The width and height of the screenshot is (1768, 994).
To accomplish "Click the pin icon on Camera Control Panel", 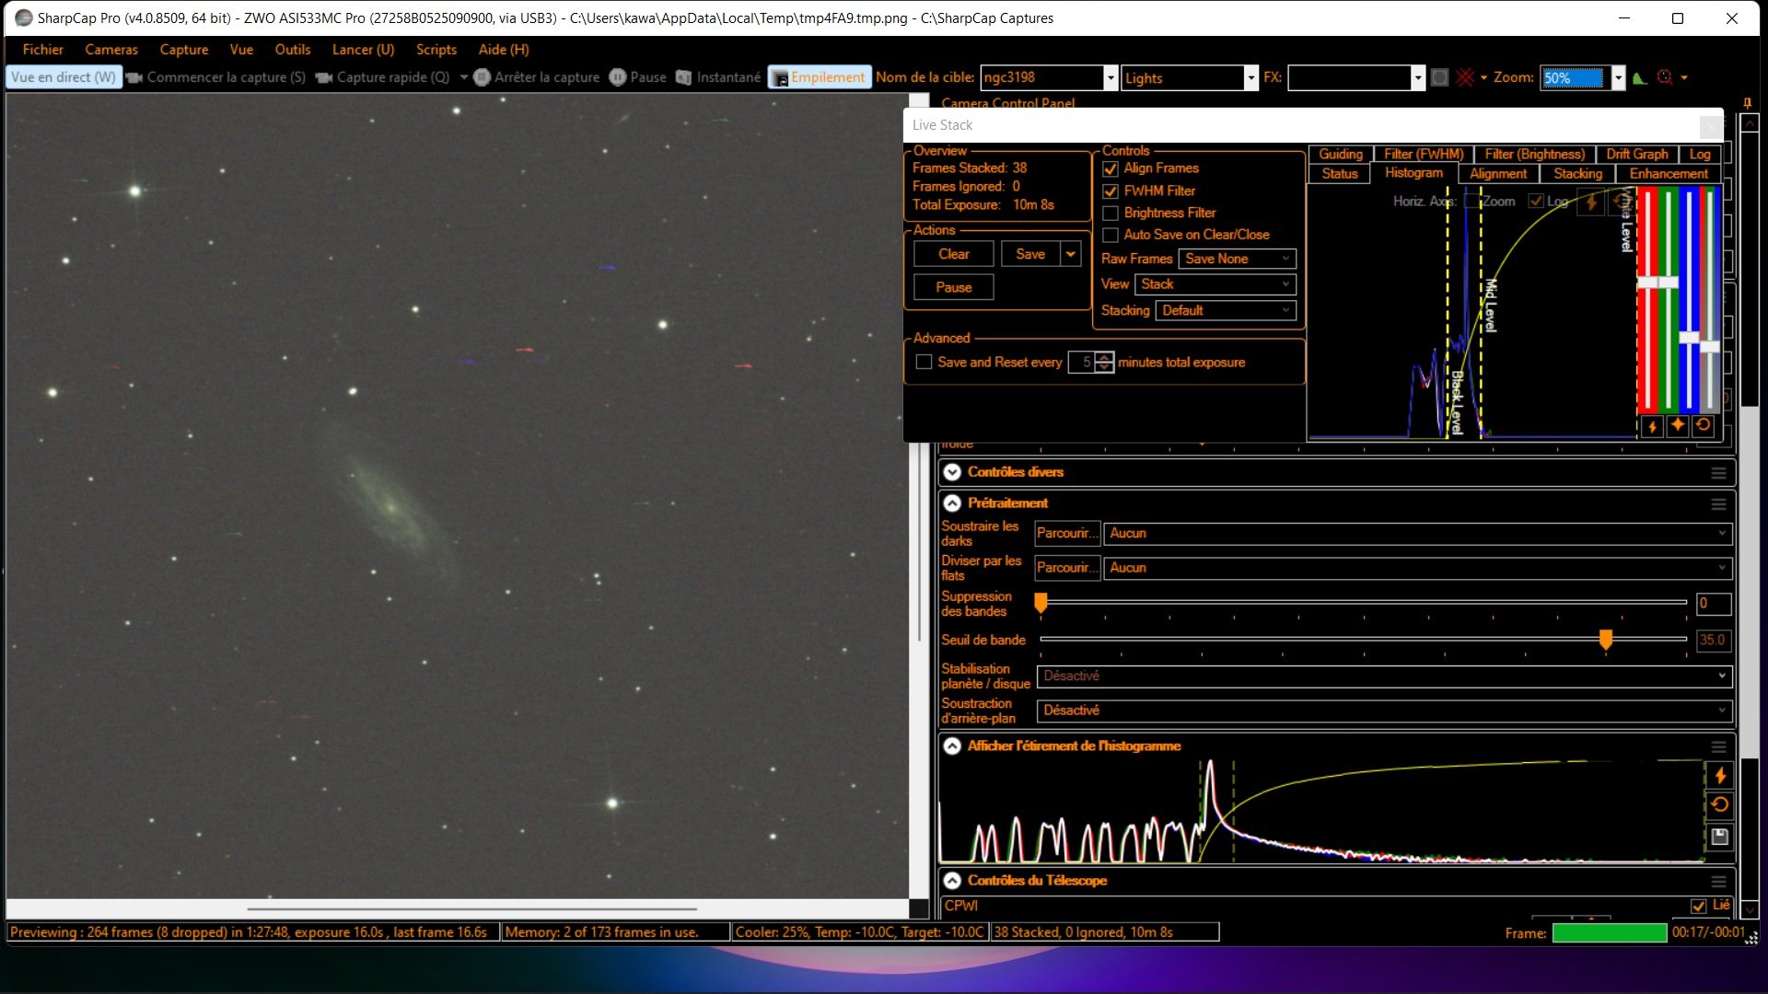I will (x=1747, y=103).
